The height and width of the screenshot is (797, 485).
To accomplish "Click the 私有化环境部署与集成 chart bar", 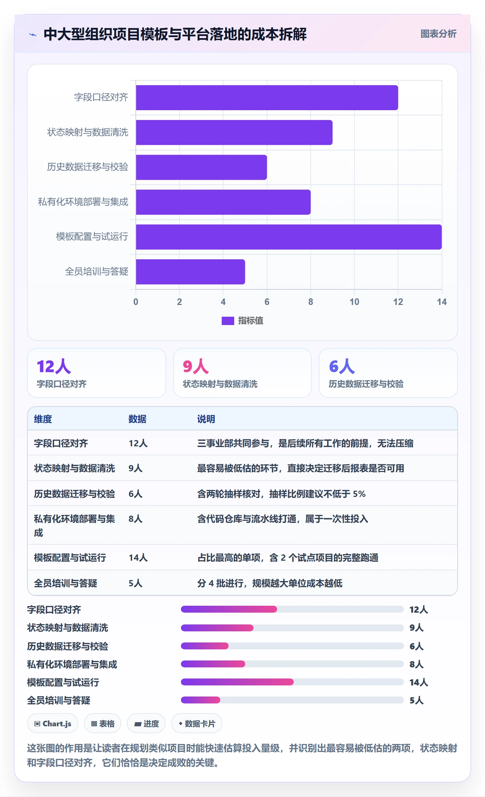I will [x=223, y=202].
